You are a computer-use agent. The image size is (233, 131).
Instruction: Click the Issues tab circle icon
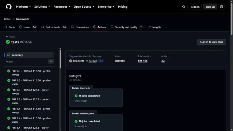click(21, 27)
